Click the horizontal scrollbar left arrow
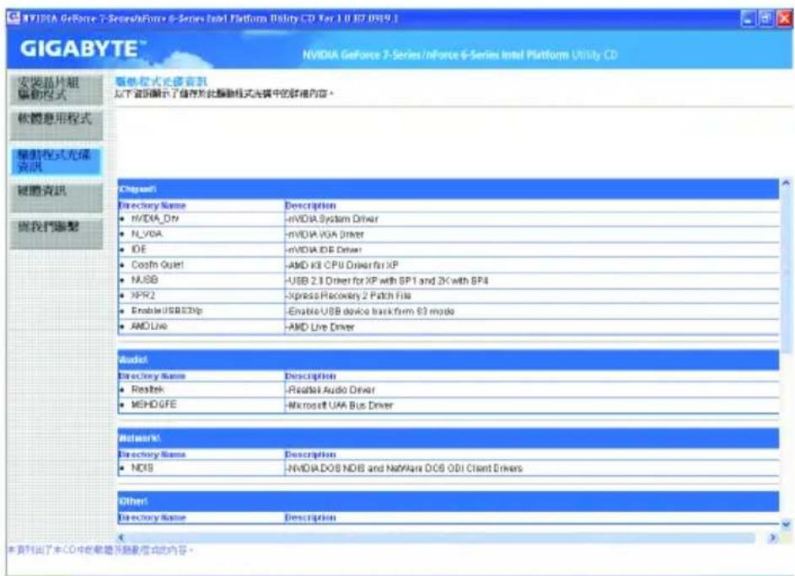Image resolution: width=795 pixels, height=576 pixels. coord(121,537)
